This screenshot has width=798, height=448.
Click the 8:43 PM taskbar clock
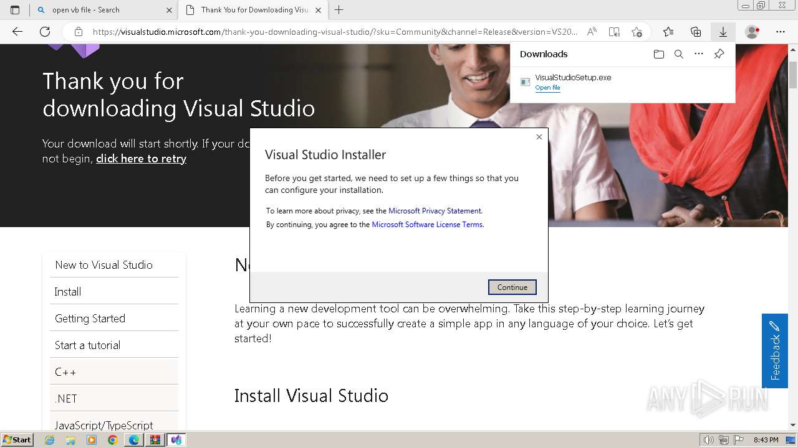tap(766, 440)
